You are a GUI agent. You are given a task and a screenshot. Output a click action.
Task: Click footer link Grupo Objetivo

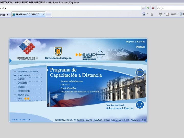click(79, 120)
